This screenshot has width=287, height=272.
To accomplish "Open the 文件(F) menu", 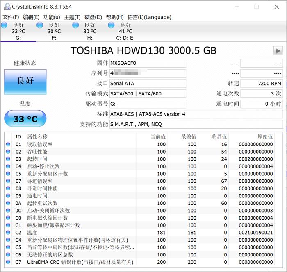I will [x=11, y=17].
